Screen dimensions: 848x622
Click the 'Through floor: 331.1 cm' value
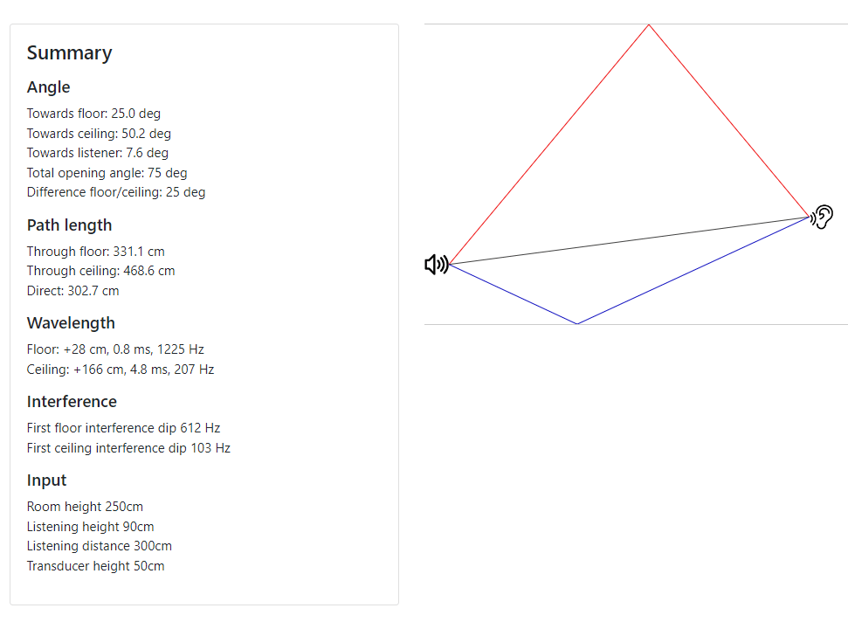tap(96, 252)
